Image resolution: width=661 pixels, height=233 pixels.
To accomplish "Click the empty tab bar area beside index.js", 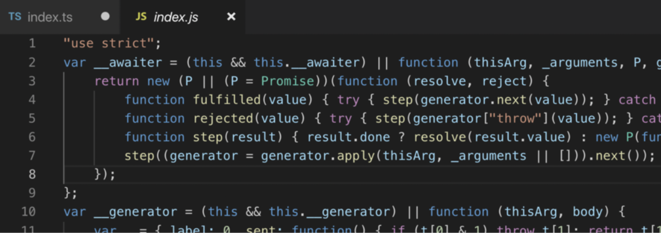I will 452,17.
